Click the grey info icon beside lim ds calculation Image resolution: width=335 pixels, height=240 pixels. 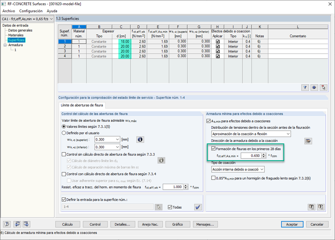[x=161, y=160]
